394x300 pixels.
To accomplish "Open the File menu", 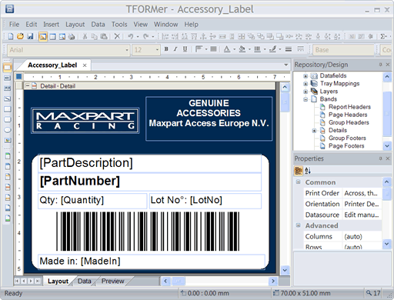I will tap(14, 25).
